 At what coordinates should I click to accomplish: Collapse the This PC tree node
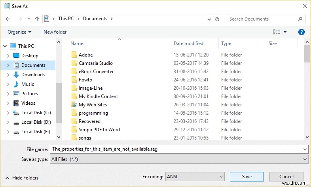pos(5,46)
